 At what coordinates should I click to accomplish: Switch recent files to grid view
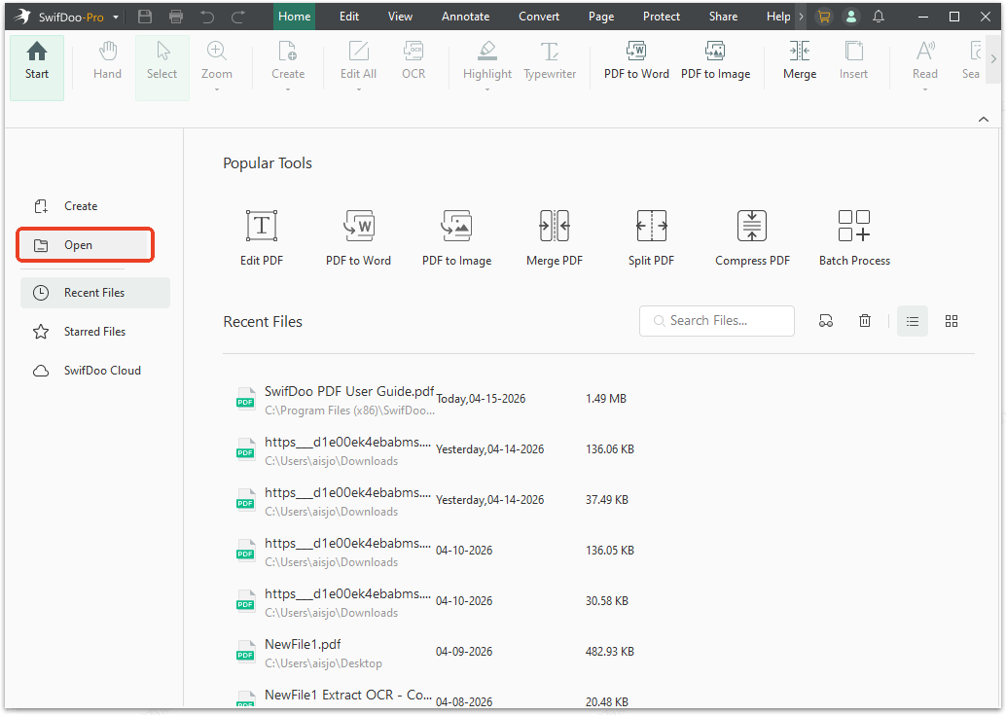[951, 320]
